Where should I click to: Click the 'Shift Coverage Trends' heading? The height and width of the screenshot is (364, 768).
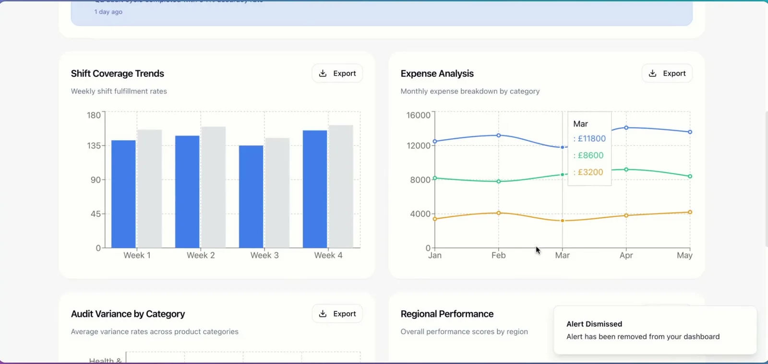pos(118,73)
